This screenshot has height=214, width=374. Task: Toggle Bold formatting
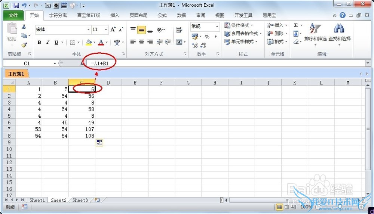pyautogui.click(x=39, y=42)
